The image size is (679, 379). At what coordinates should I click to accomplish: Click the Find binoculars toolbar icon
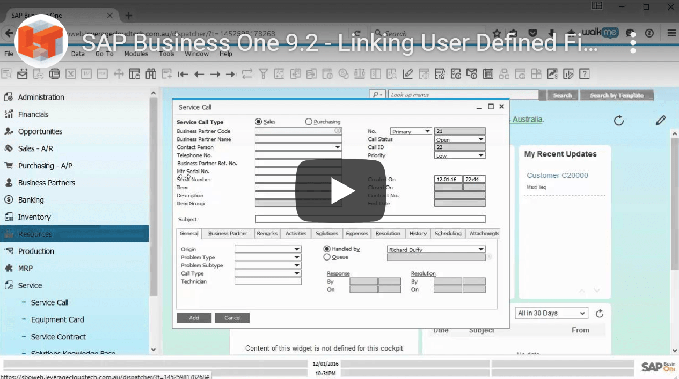pos(150,74)
